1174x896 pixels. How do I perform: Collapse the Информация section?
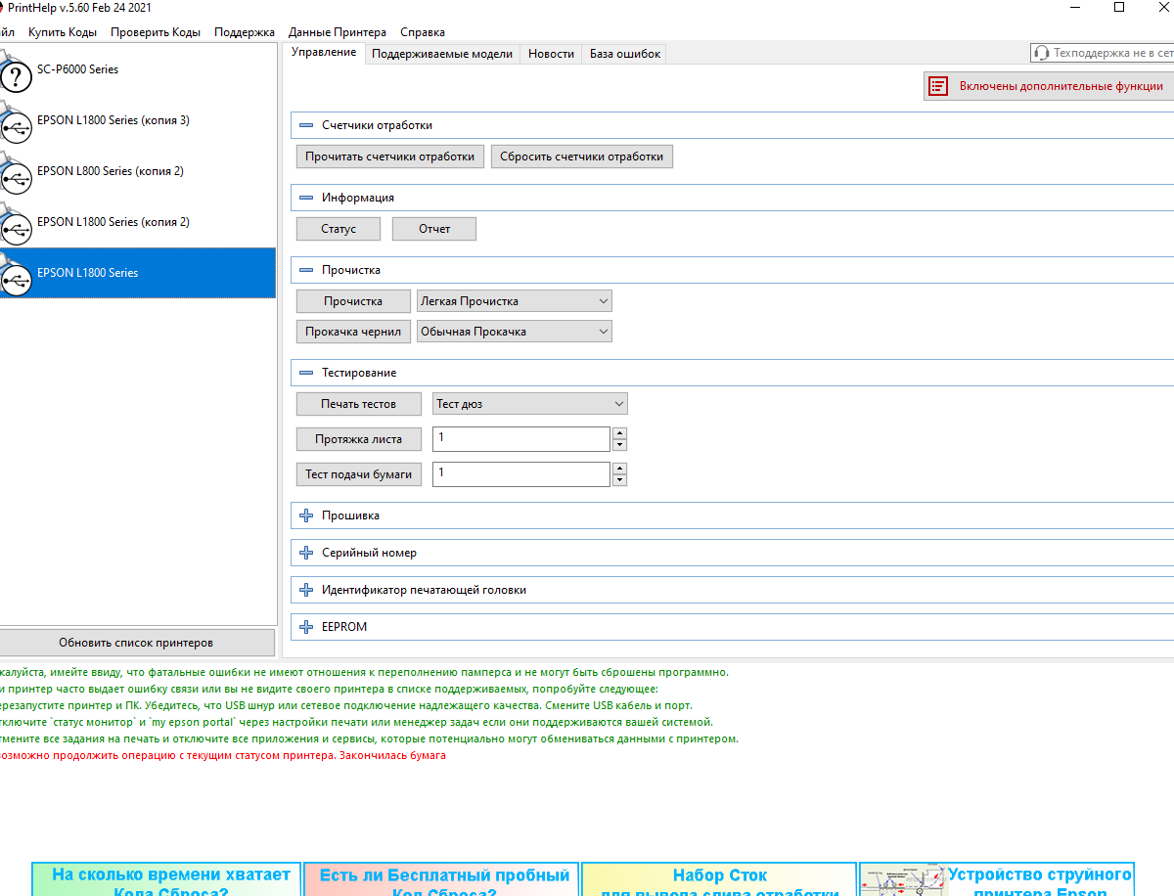[306, 198]
